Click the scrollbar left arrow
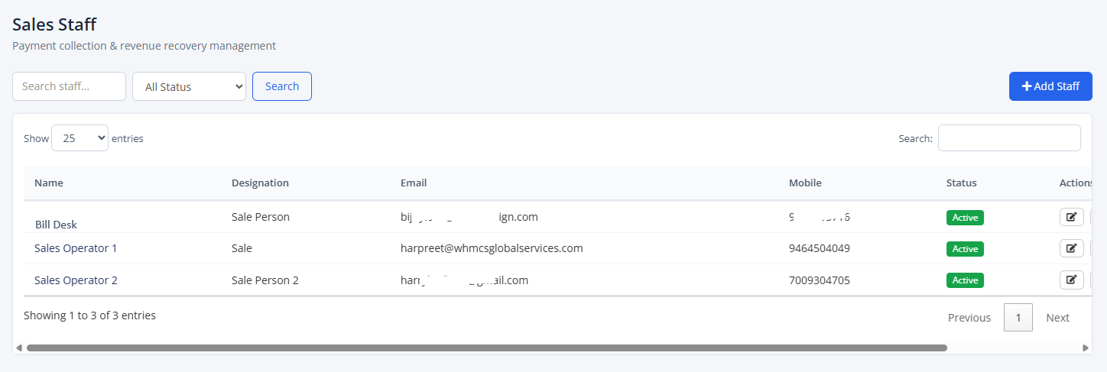1107x372 pixels. point(19,348)
